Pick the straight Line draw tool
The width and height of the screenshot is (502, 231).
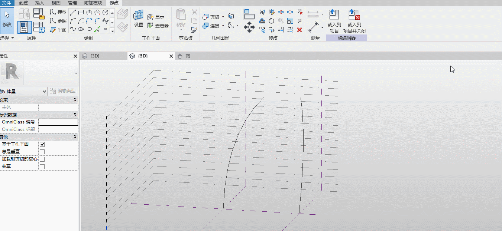click(x=73, y=12)
